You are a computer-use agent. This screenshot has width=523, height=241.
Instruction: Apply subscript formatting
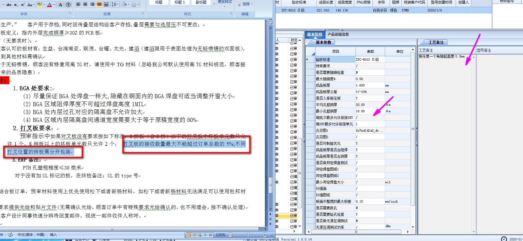tap(16, 5)
